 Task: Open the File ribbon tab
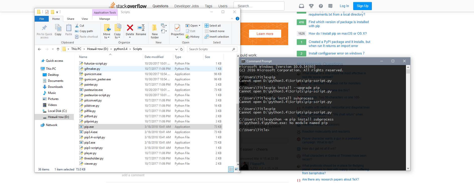pyautogui.click(x=42, y=19)
